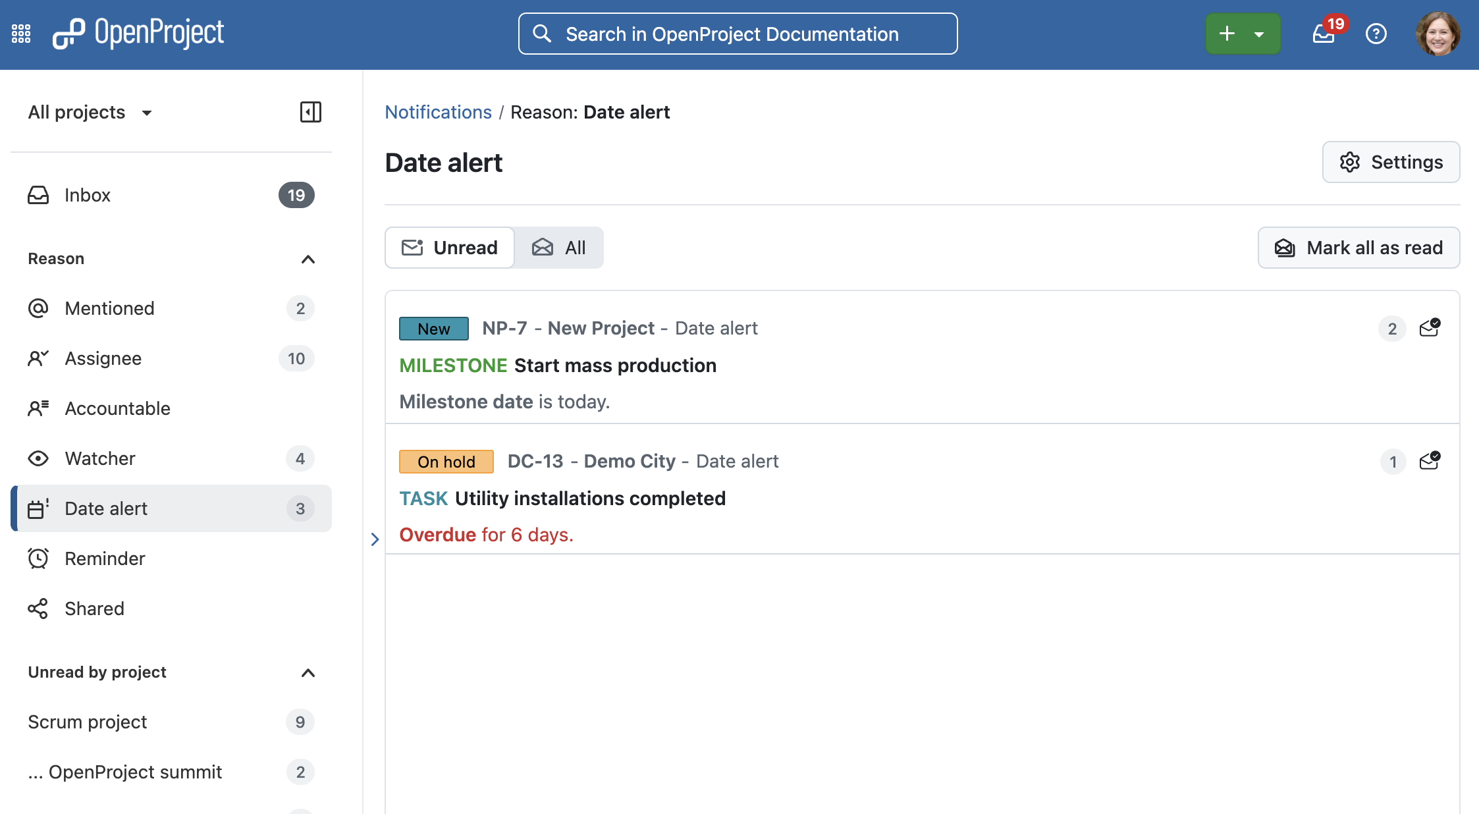Click the Watcher eye icon
1479x814 pixels.
[x=38, y=458]
